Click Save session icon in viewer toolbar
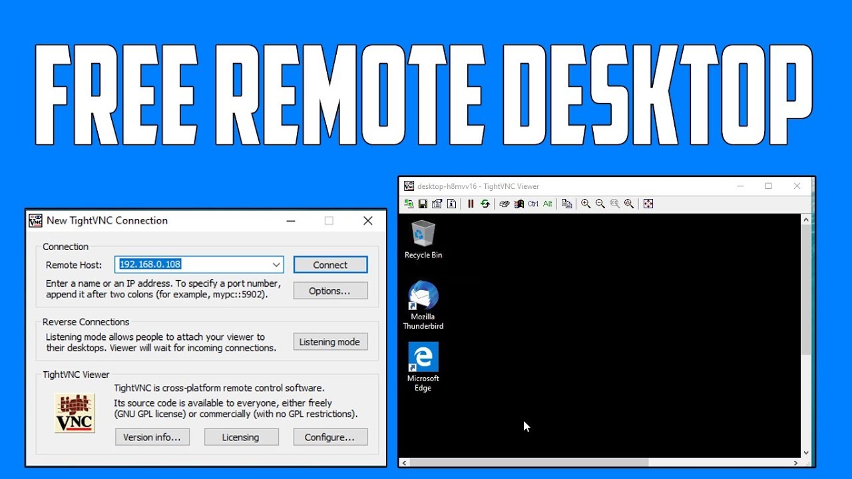The image size is (852, 479). (x=423, y=204)
